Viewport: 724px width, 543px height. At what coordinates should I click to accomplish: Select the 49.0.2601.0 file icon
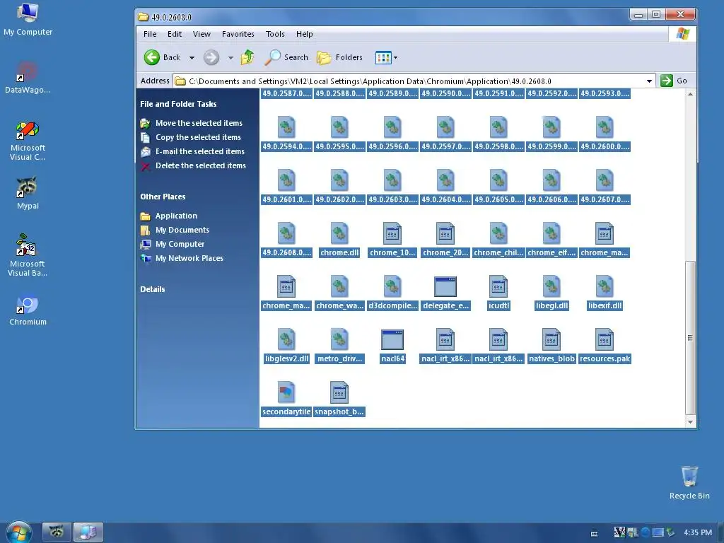(x=286, y=180)
